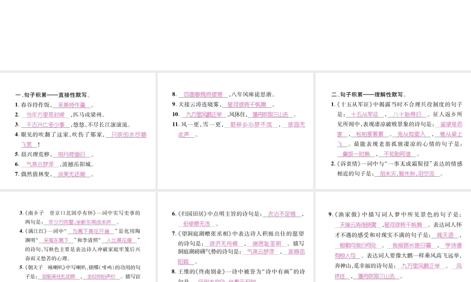Open the slide starting with item 8 四面歌残终破楚
This screenshot has height=282, width=471.
(x=235, y=131)
